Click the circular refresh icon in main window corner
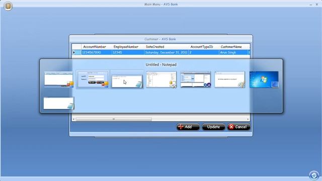Viewport: 322px width, 181px height. tap(314, 175)
